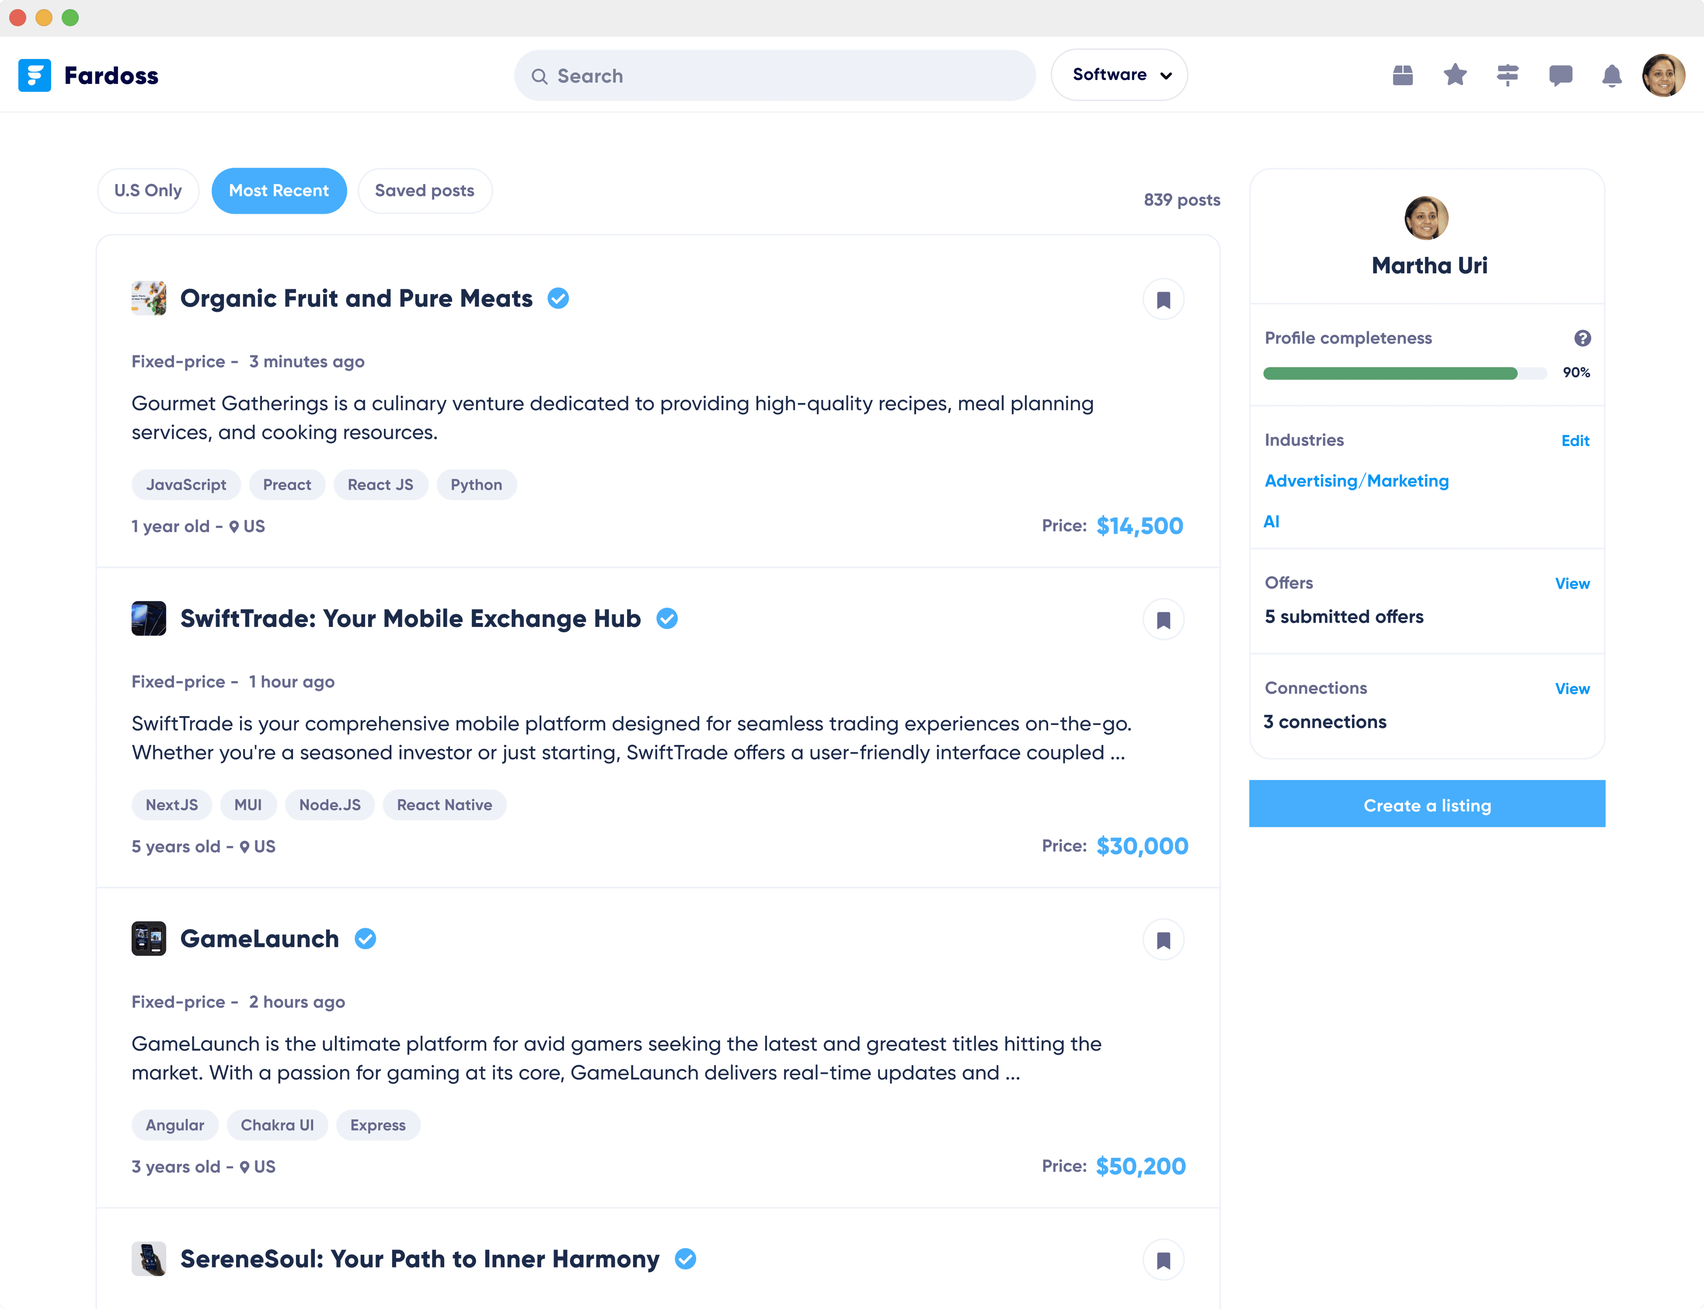Open the briefcase icon in top navigation
The image size is (1704, 1309).
point(1402,75)
